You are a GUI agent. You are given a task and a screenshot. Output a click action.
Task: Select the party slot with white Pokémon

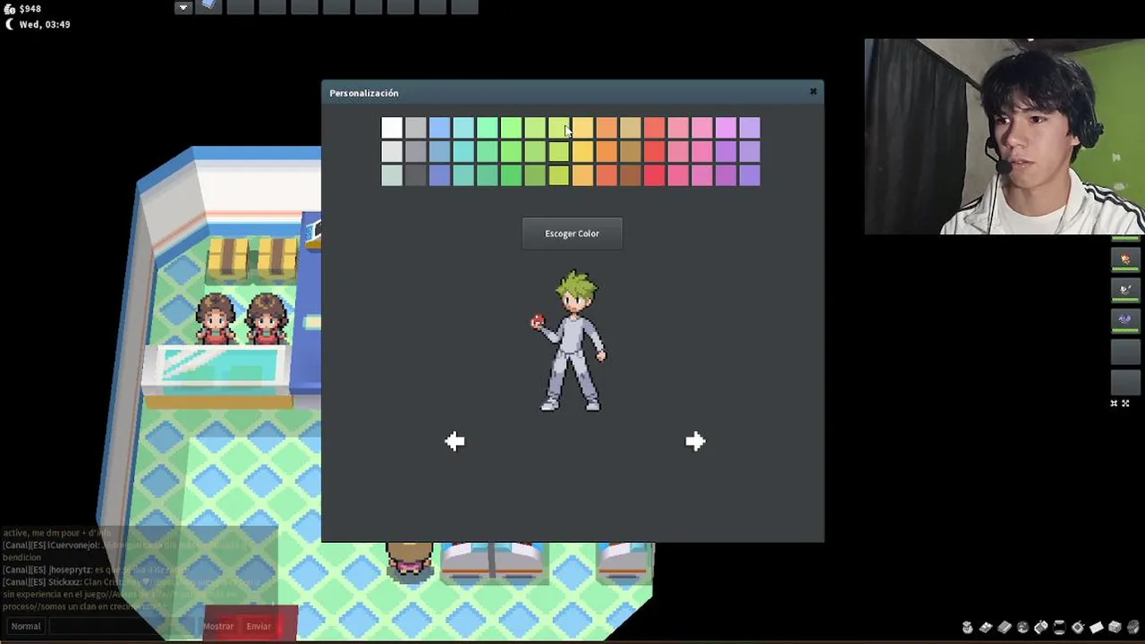tap(1125, 289)
